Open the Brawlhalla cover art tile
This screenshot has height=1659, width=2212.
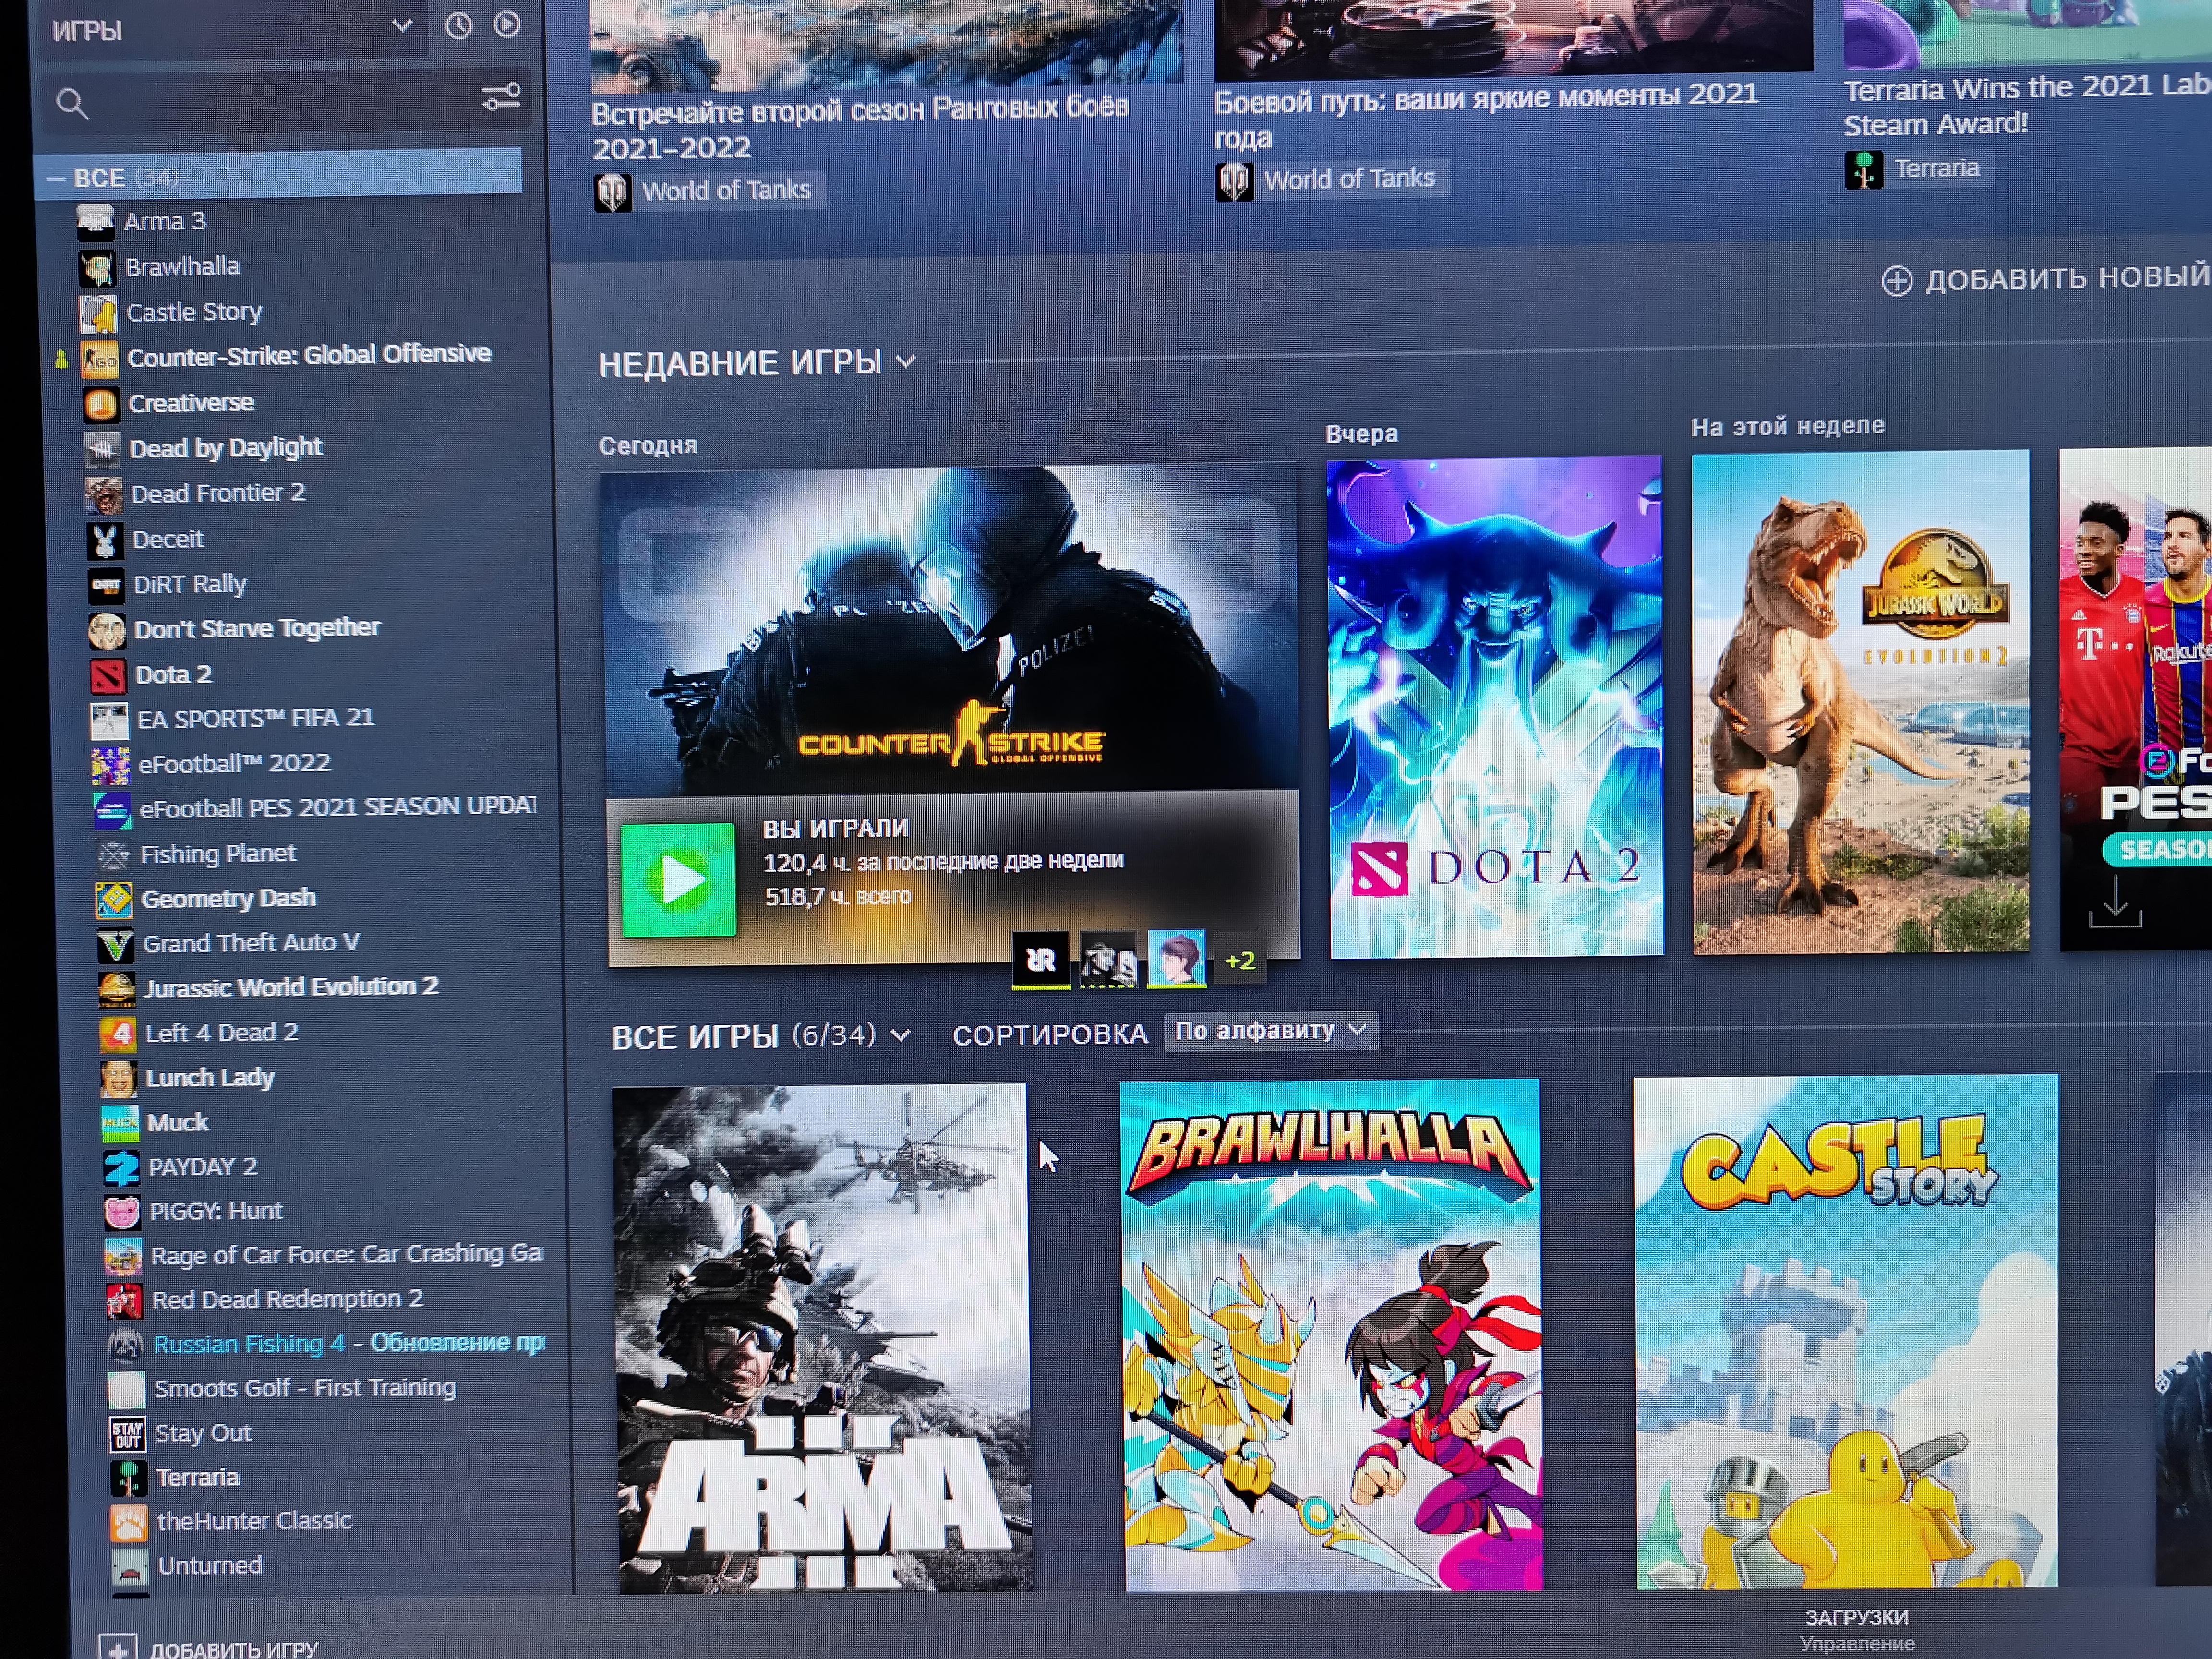pyautogui.click(x=1331, y=1335)
